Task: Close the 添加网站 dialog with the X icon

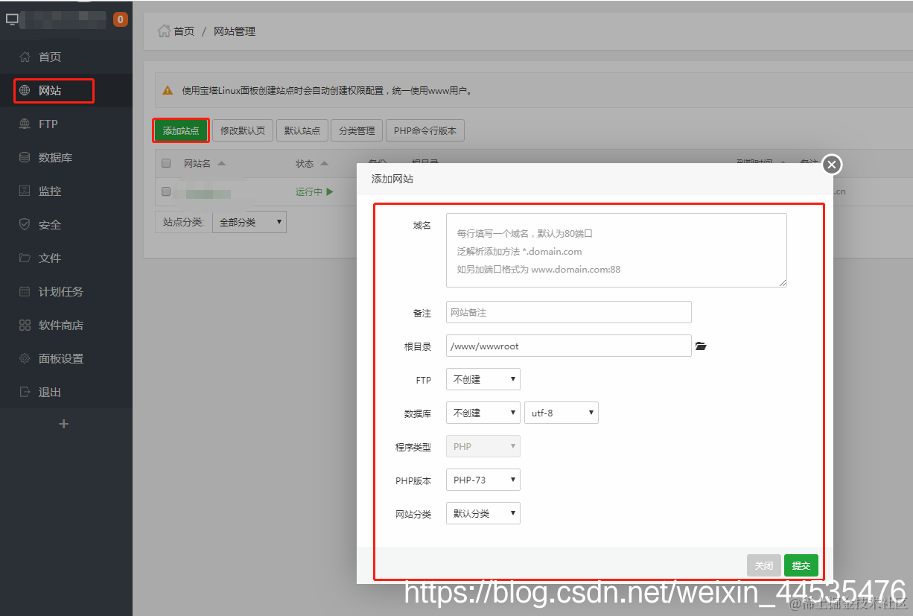Action: click(832, 165)
